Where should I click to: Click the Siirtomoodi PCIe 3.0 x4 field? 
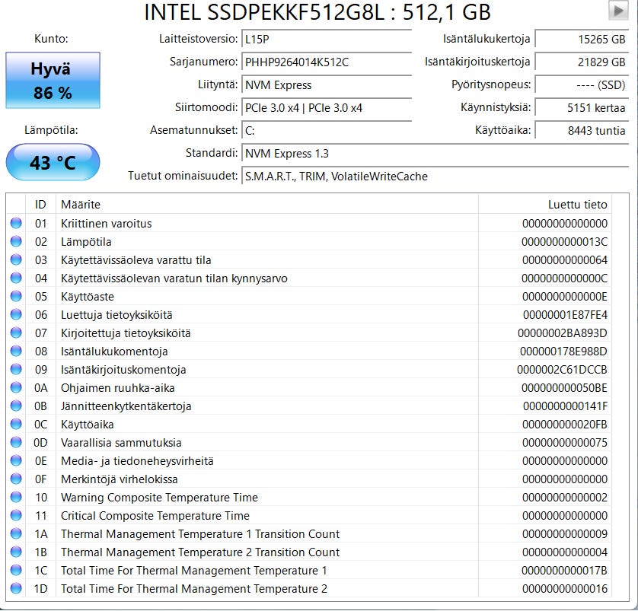[326, 108]
